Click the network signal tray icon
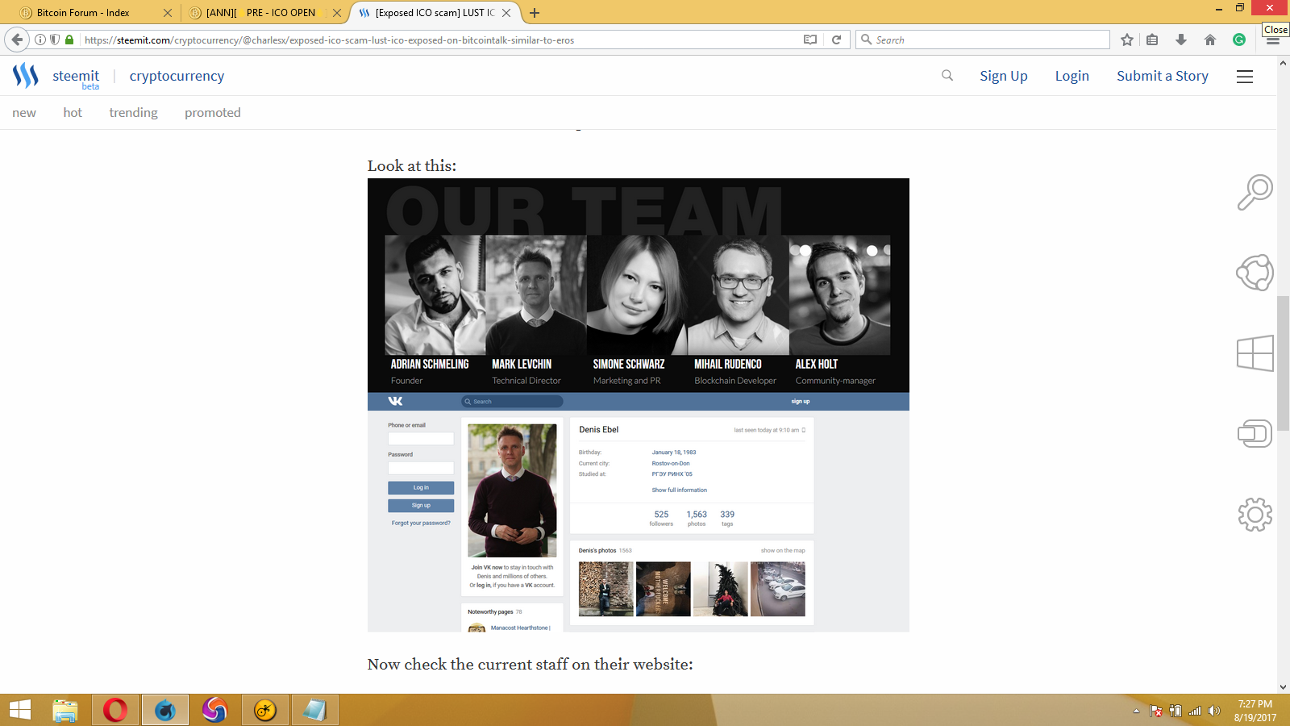Image resolution: width=1290 pixels, height=726 pixels. (x=1195, y=711)
